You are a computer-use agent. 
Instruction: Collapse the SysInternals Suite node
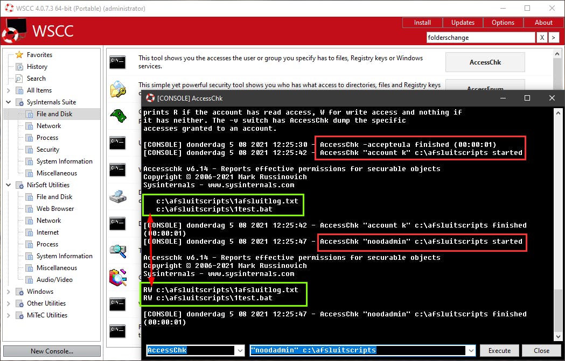coord(9,102)
